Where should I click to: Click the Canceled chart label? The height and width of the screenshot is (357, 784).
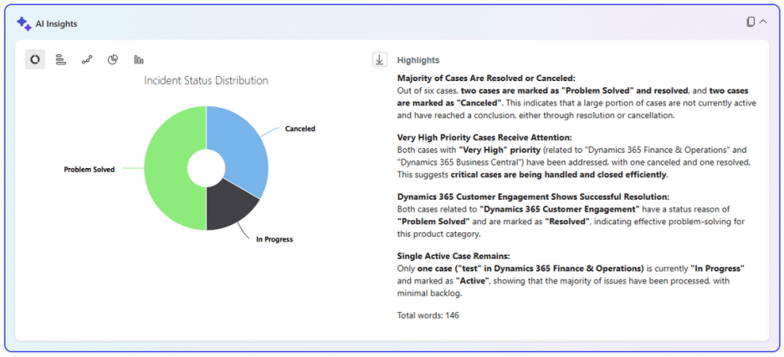(300, 129)
